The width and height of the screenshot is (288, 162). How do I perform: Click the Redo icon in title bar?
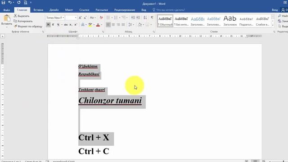click(19, 3)
